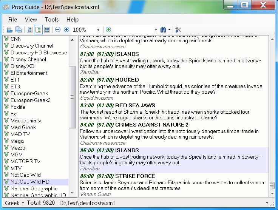278x210 pixels.
Task: Zoom in with the plus icon
Action: 66,29
